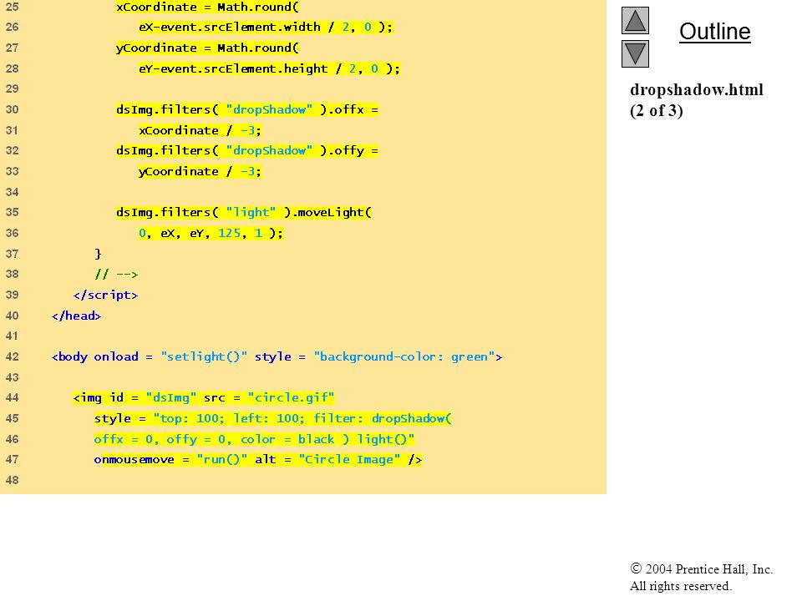Click the closing brace on line 37

point(98,254)
